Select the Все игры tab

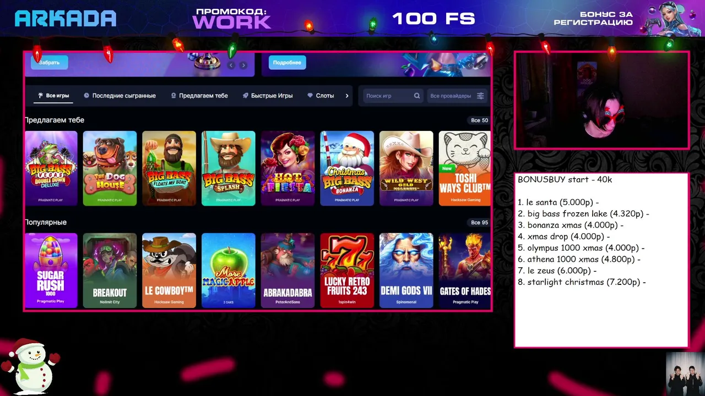[53, 96]
